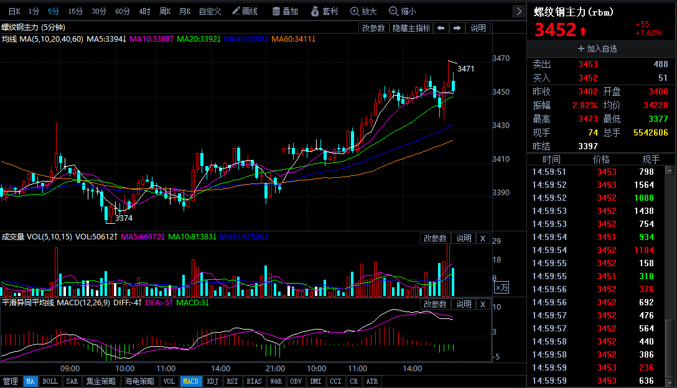Click the 叠加 overlay tool

285,11
